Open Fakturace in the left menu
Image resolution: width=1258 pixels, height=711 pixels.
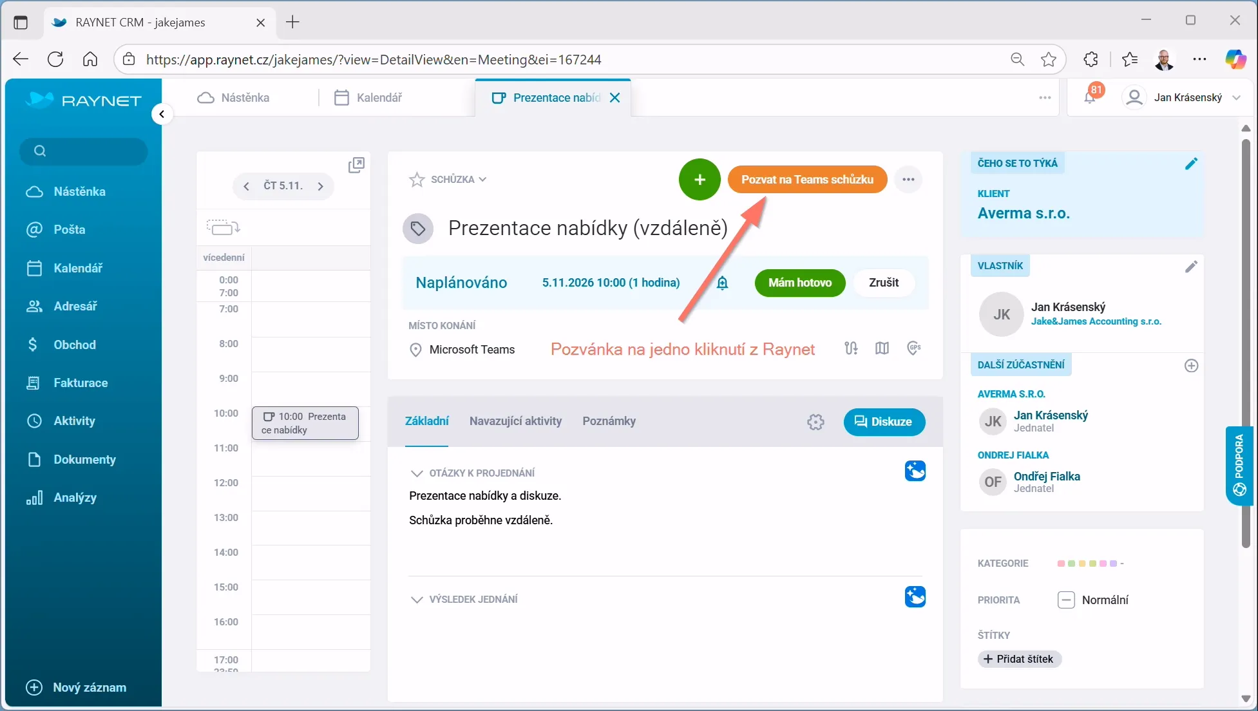pos(81,383)
